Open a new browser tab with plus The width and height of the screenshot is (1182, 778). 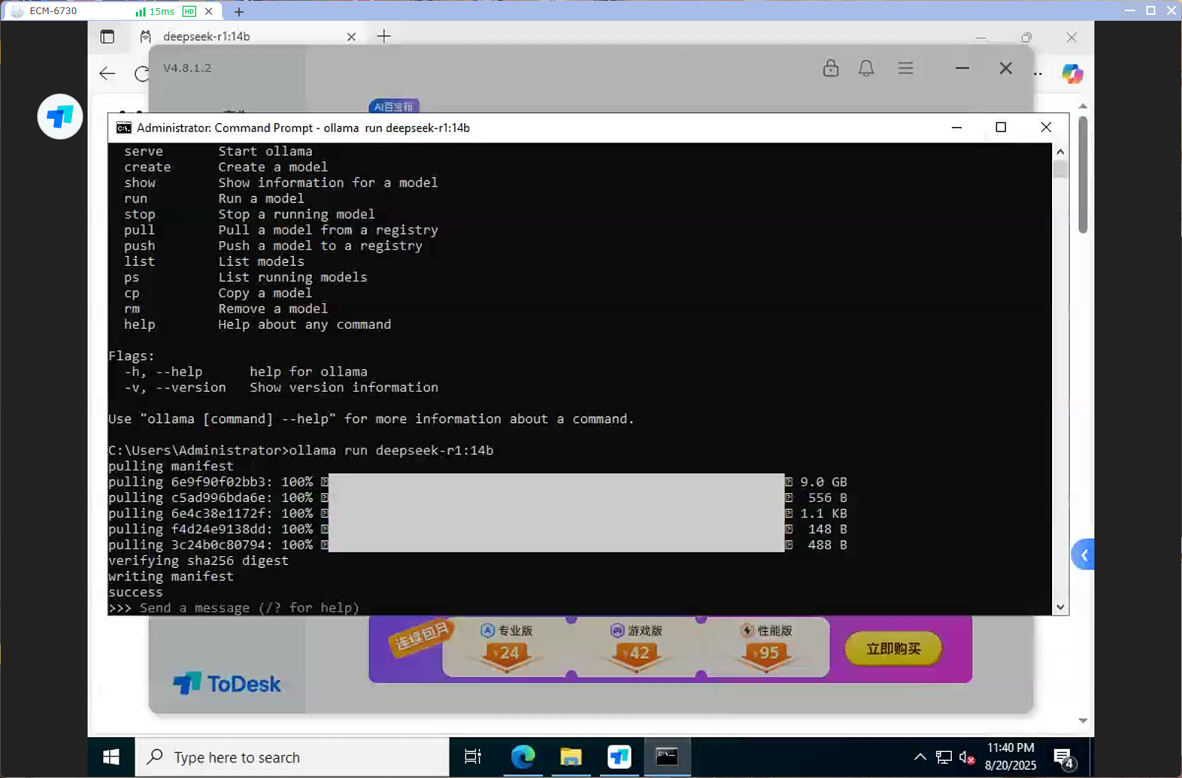pos(384,36)
